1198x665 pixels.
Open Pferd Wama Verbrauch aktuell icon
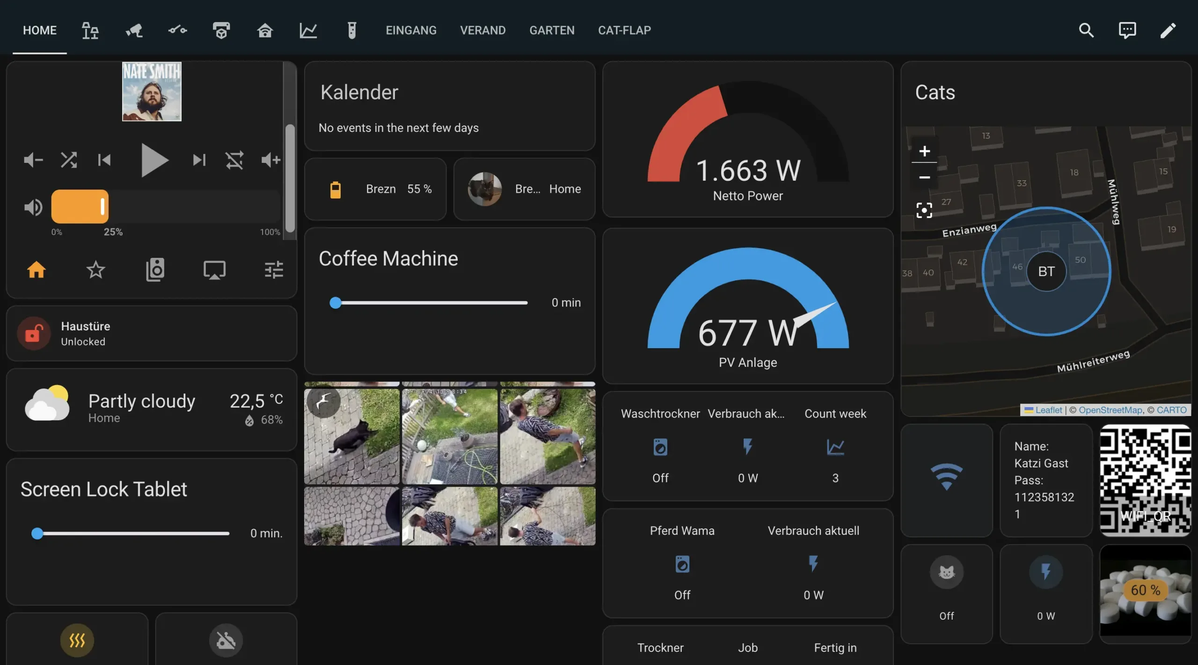(x=813, y=564)
